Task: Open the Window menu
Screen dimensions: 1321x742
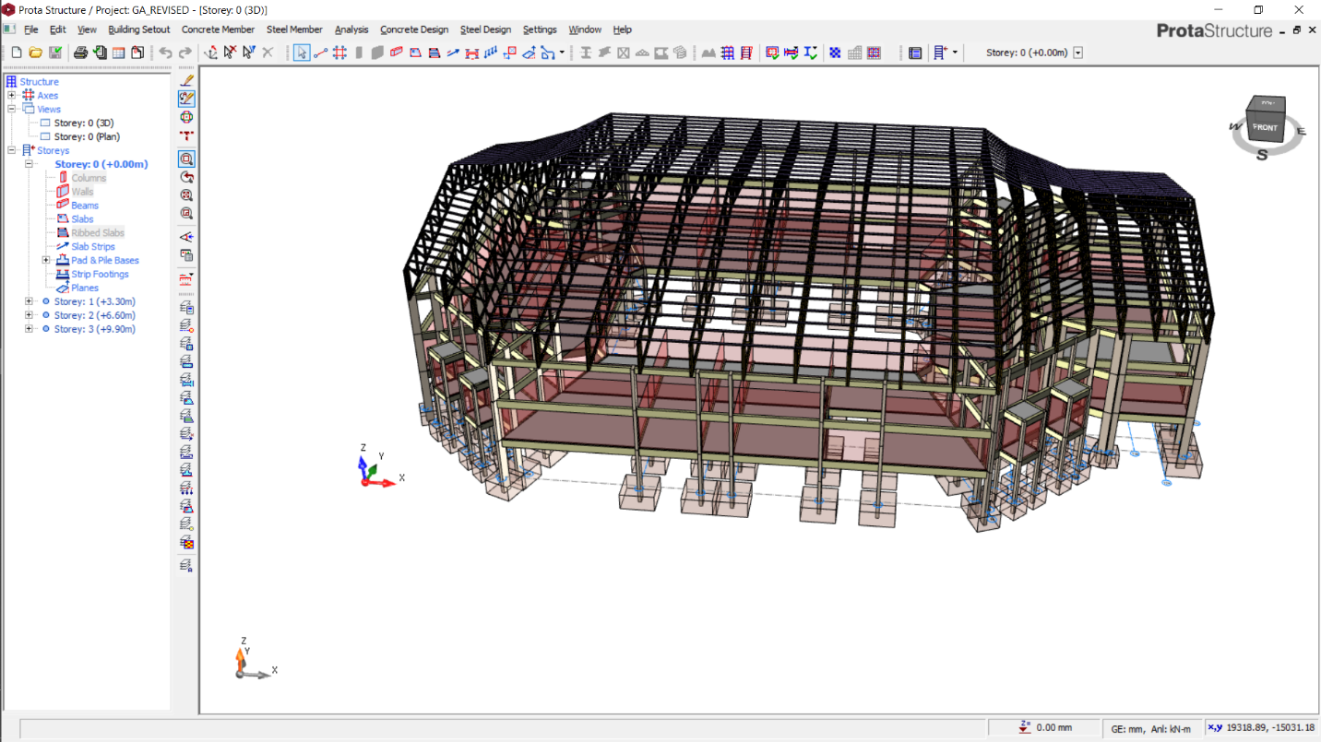Action: point(585,29)
